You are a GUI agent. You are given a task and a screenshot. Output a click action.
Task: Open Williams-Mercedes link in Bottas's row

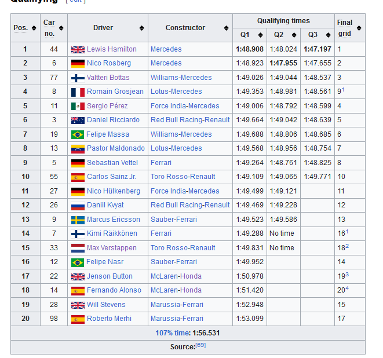click(181, 78)
